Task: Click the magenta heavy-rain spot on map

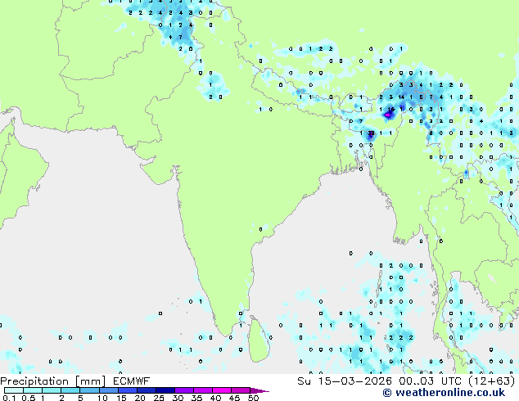Action: click(386, 115)
